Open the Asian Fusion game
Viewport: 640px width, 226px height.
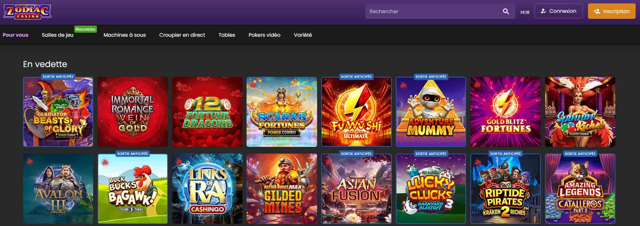[x=356, y=189]
